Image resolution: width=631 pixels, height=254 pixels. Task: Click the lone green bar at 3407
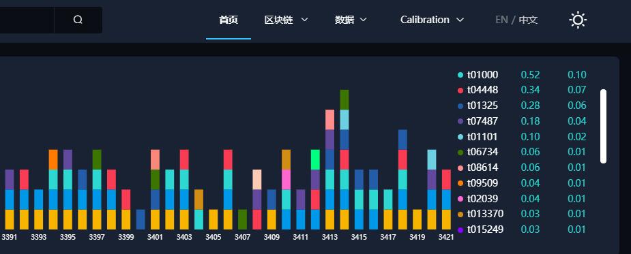pyautogui.click(x=242, y=219)
